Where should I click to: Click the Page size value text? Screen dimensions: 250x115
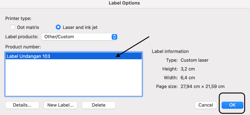pos(202,86)
